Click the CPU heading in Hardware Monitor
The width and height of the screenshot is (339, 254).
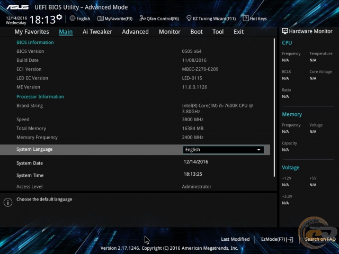click(x=287, y=43)
